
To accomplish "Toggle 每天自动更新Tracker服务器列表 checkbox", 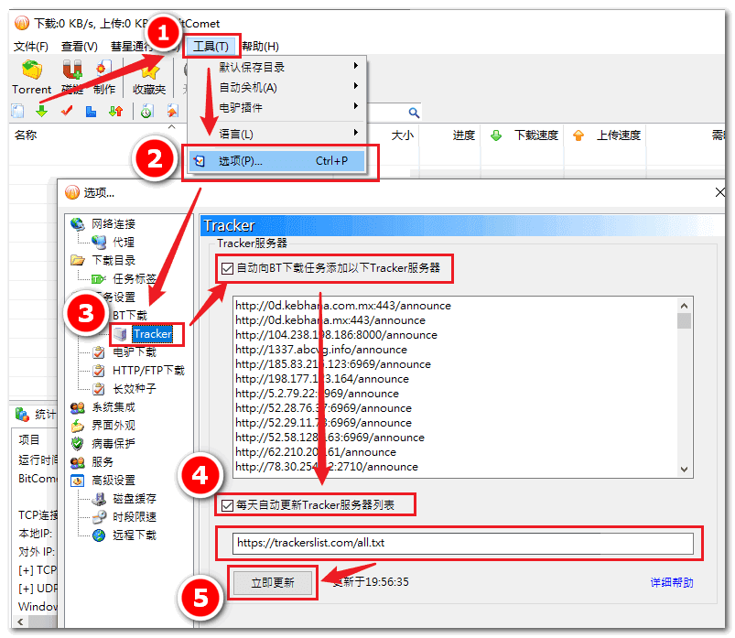I will [227, 505].
